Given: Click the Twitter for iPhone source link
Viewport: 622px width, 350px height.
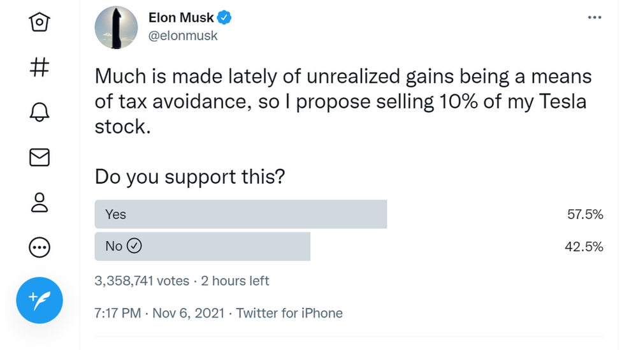Looking at the screenshot, I should pyautogui.click(x=289, y=313).
